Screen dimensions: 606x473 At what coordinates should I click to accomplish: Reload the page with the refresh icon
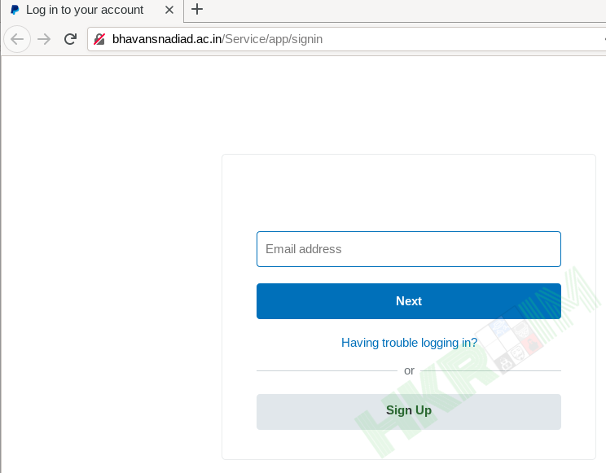pyautogui.click(x=70, y=39)
